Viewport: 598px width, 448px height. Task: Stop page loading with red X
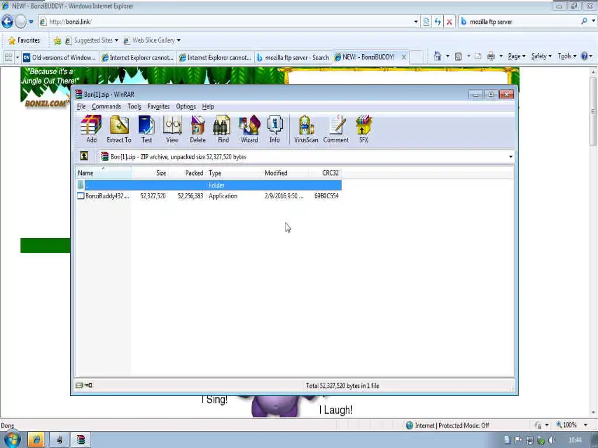point(449,22)
